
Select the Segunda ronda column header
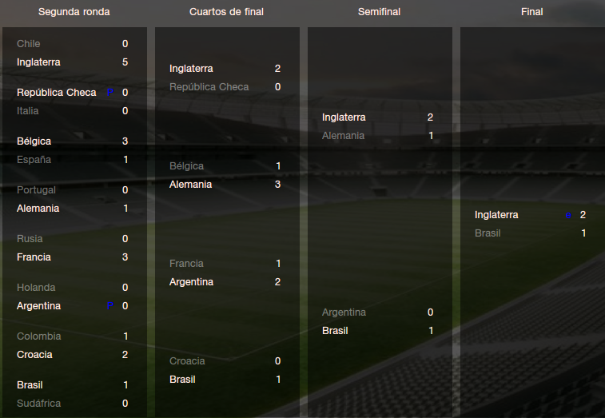[x=74, y=12]
